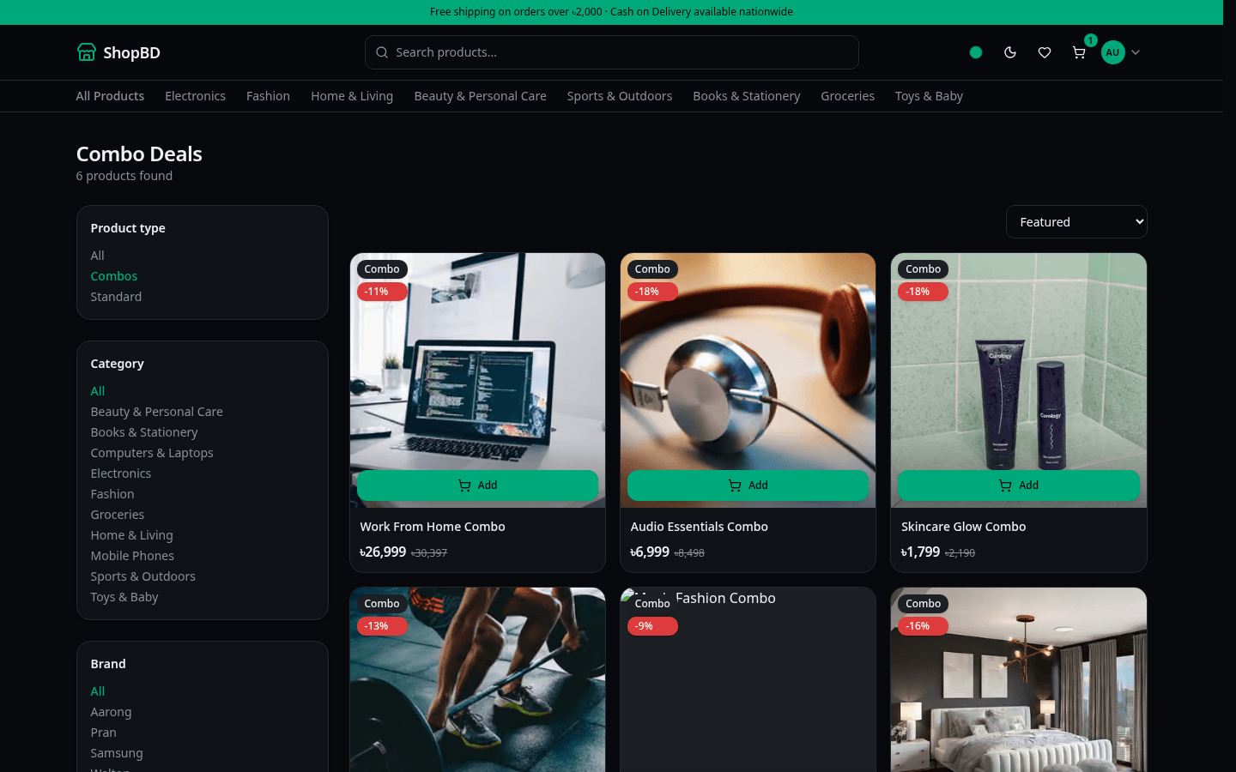Select All under Brand filter
Screen dimensions: 1236x772
click(98, 691)
